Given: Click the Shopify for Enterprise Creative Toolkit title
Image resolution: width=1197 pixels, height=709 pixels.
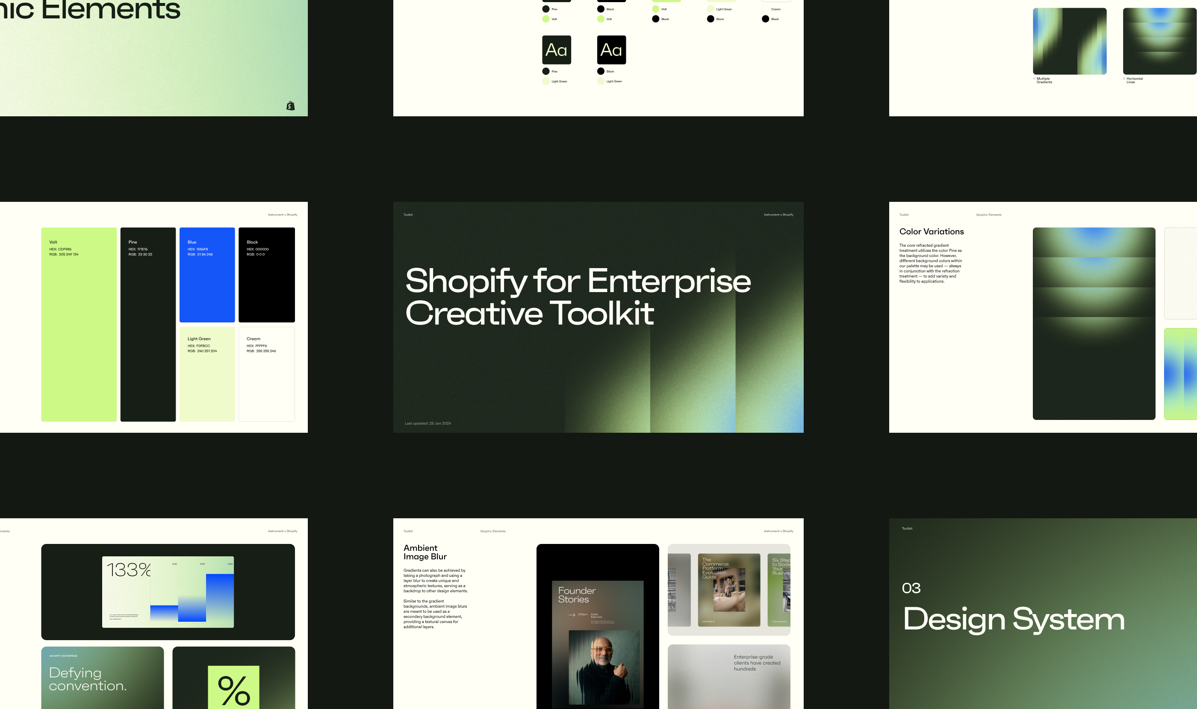Looking at the screenshot, I should 578,297.
